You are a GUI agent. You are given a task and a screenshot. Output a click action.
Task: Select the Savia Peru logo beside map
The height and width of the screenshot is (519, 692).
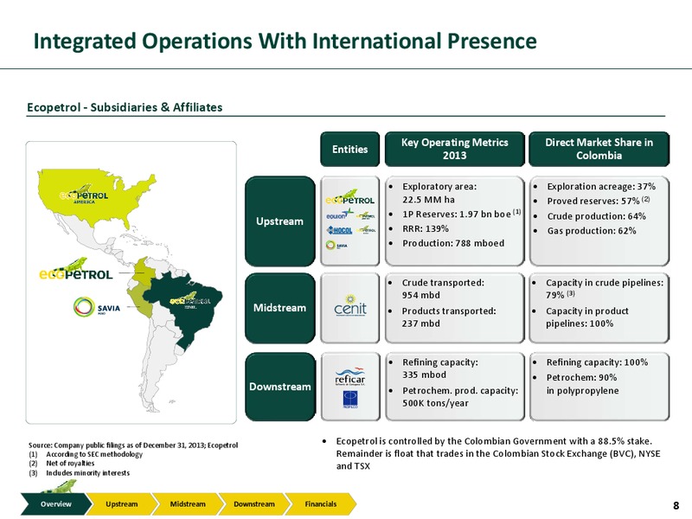click(97, 307)
